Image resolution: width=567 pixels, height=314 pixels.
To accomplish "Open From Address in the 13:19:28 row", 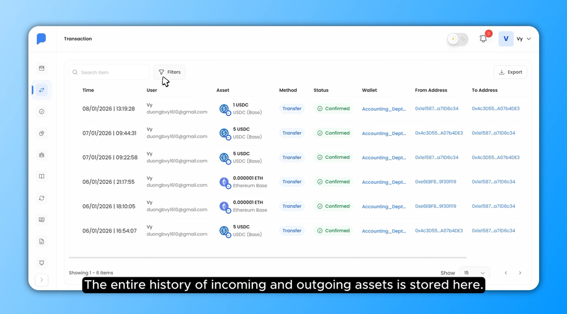I will click(437, 109).
